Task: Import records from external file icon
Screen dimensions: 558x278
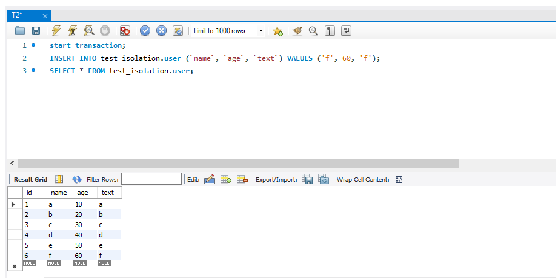Action: tap(324, 179)
